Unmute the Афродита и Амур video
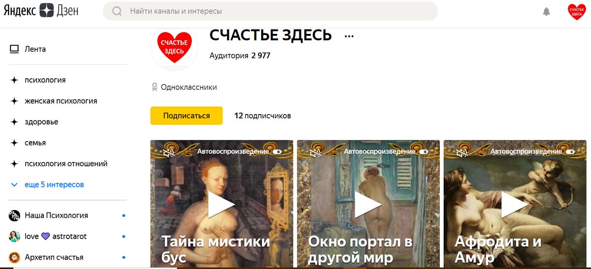 [x=463, y=152]
